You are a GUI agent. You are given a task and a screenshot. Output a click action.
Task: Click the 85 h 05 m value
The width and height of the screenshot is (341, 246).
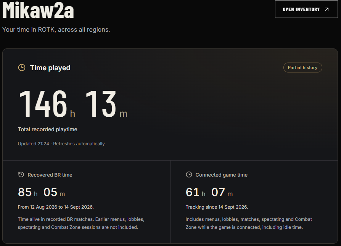41,192
